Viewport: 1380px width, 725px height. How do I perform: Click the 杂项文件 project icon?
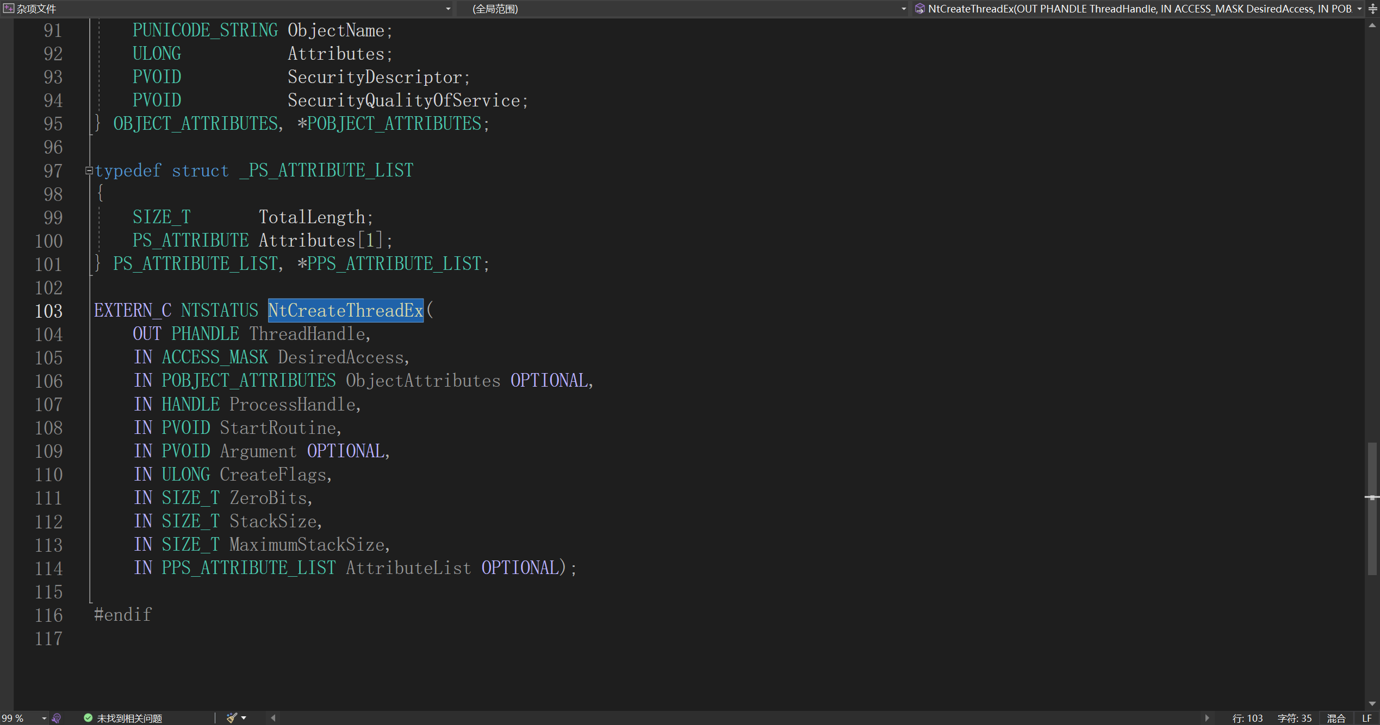point(8,9)
